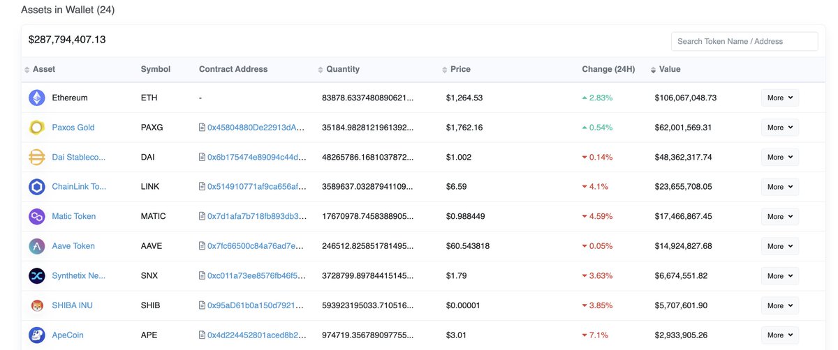The image size is (838, 350).
Task: Open LINK contract address 0x514910771af9ca656af...
Action: click(257, 187)
